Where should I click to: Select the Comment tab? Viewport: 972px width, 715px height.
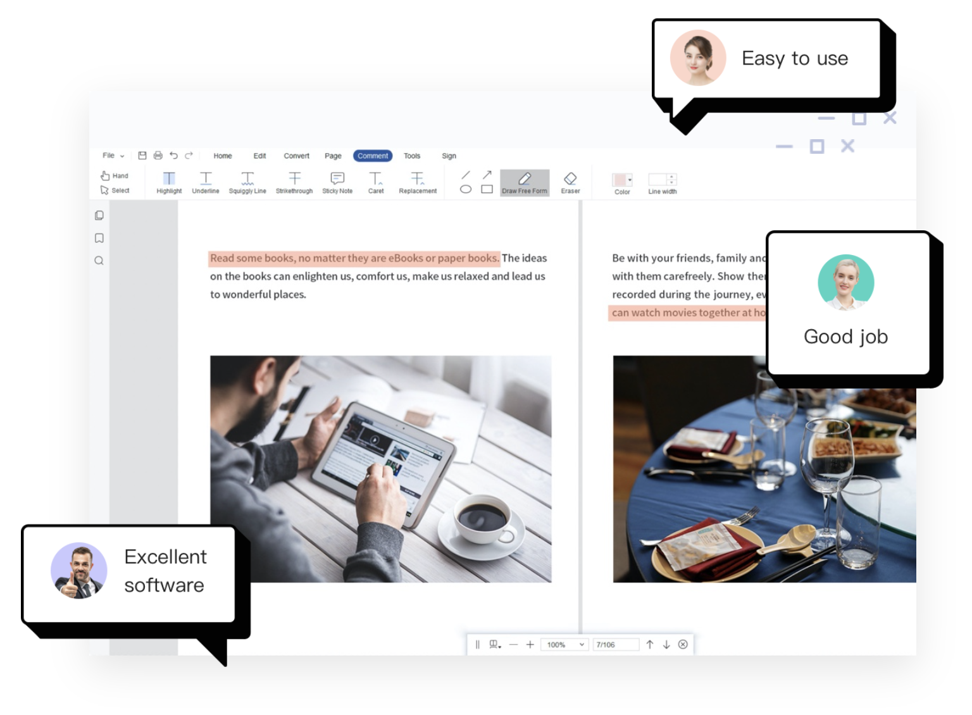point(373,156)
